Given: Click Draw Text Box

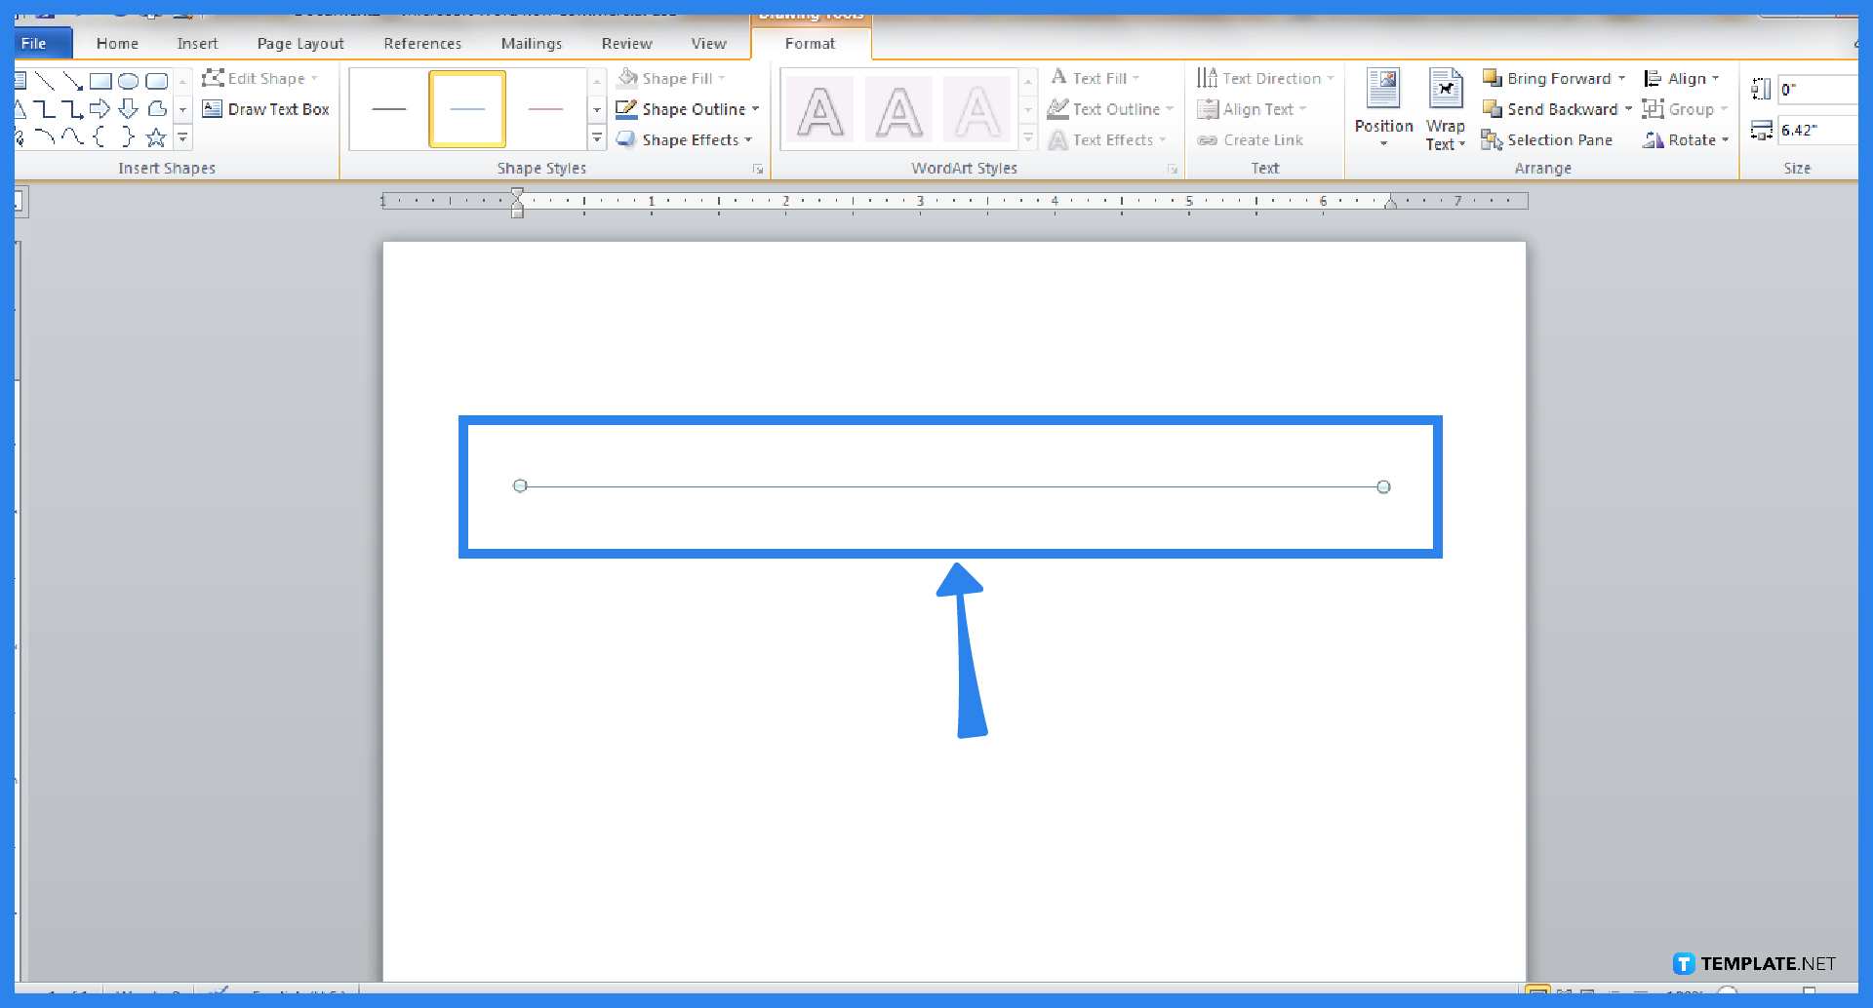Looking at the screenshot, I should point(265,109).
